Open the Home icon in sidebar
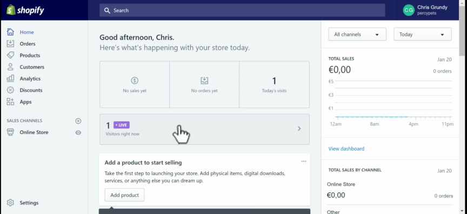 (x=10, y=32)
